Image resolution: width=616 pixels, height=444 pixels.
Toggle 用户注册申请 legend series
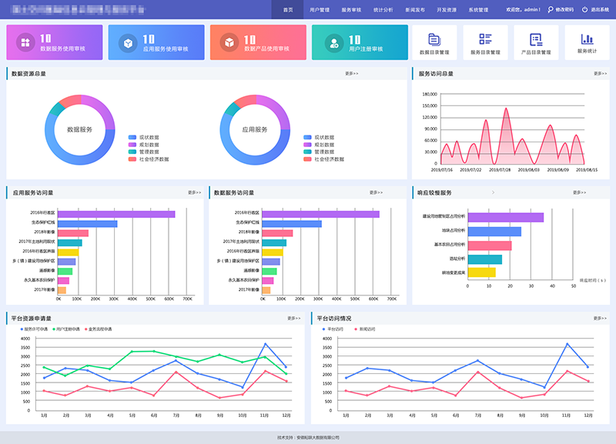(66, 329)
